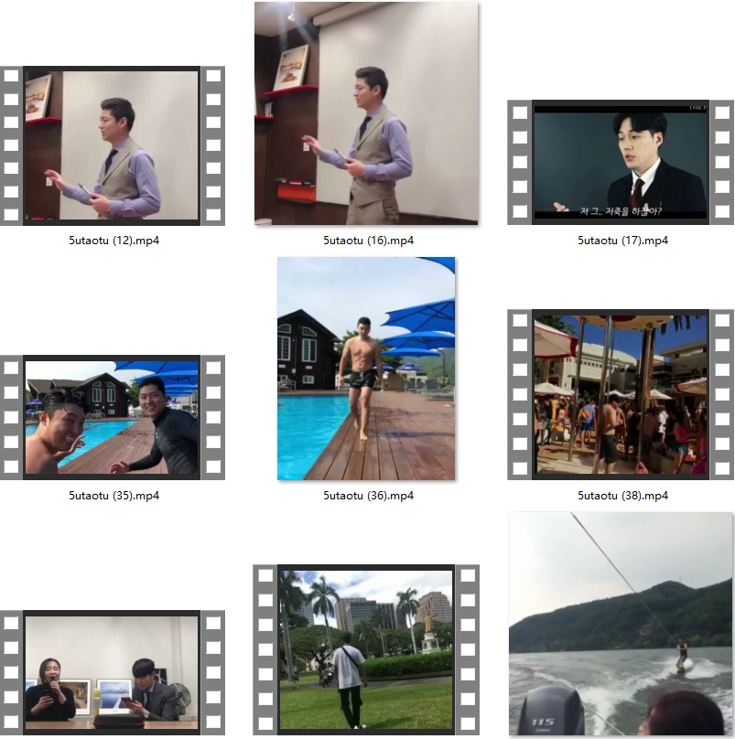The height and width of the screenshot is (739, 735).
Task: Open the wakeboarding lake video thumbnail
Action: (622, 624)
